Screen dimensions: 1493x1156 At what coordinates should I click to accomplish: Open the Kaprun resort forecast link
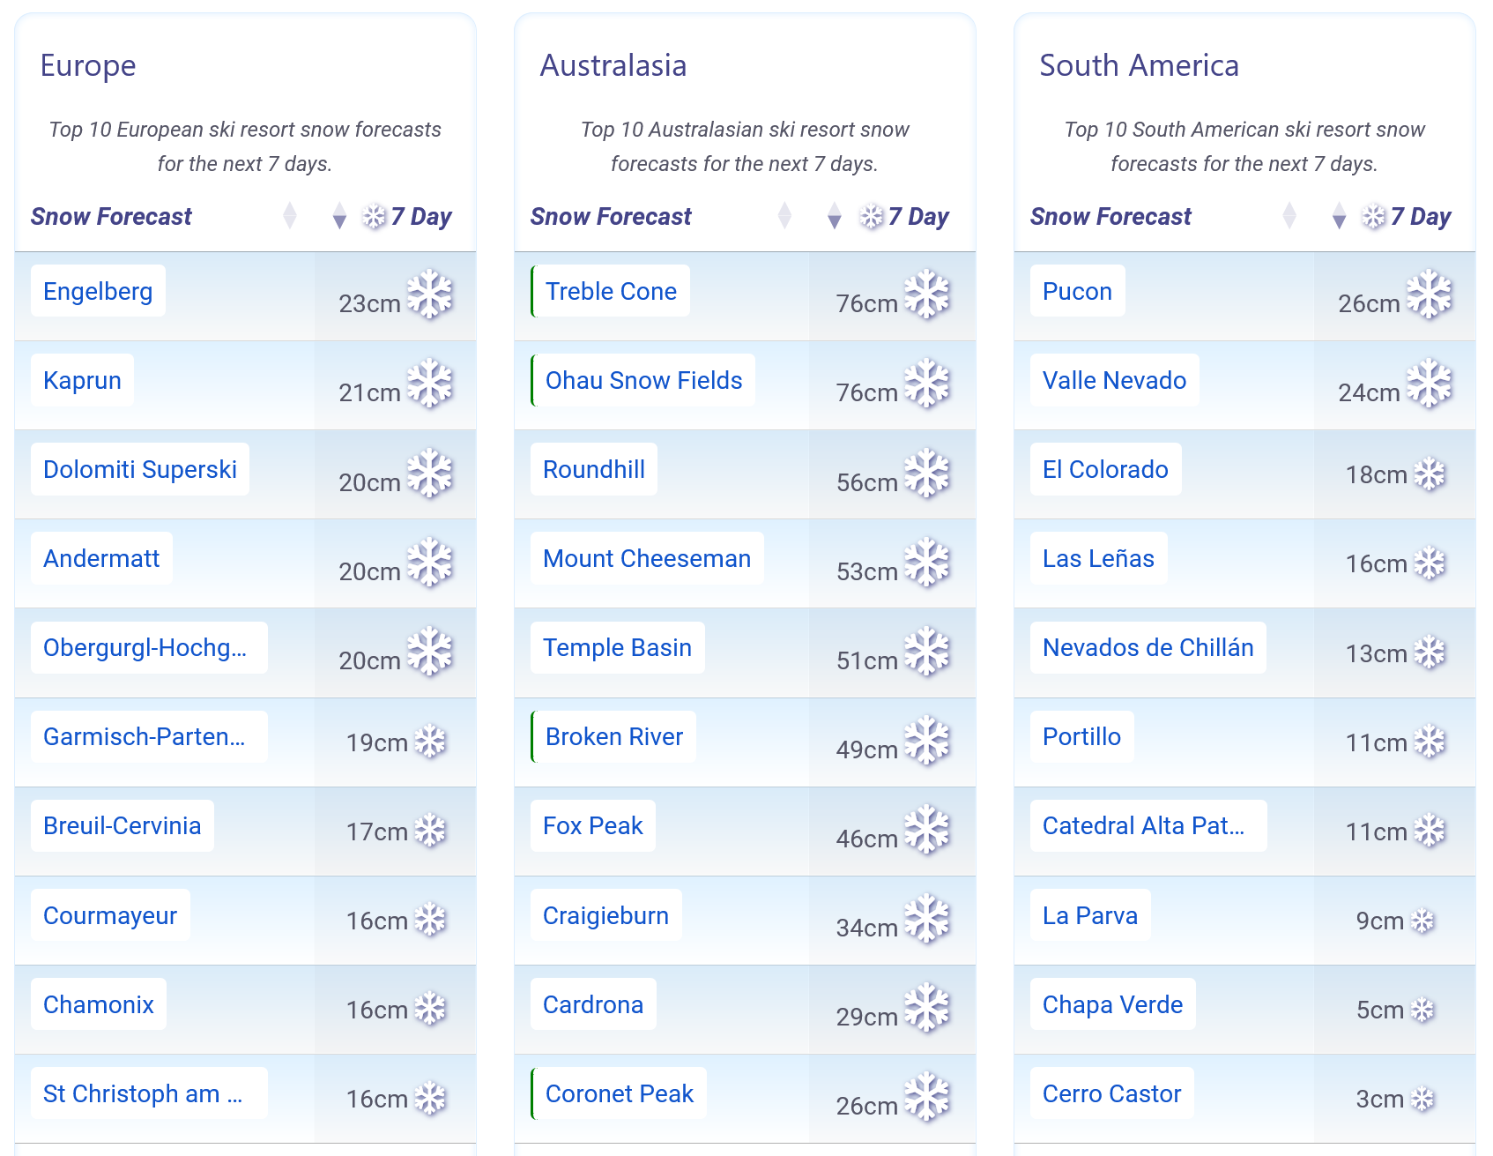click(x=82, y=380)
